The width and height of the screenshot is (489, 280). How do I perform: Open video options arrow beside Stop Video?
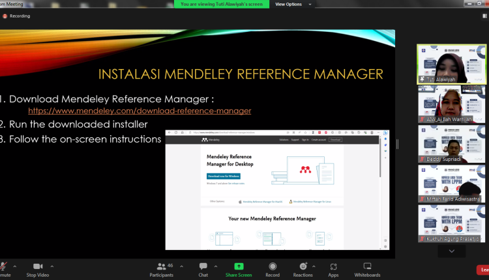(x=52, y=266)
